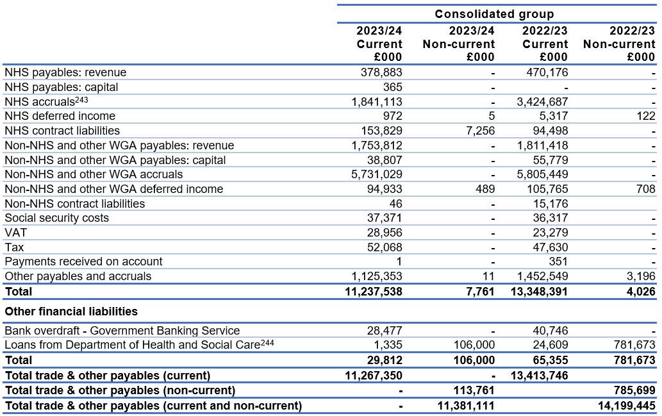
Task: Click the 14,199,445 grand total figure
Action: click(627, 406)
